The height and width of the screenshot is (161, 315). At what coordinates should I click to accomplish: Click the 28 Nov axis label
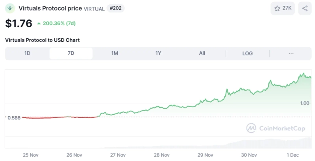(161, 155)
